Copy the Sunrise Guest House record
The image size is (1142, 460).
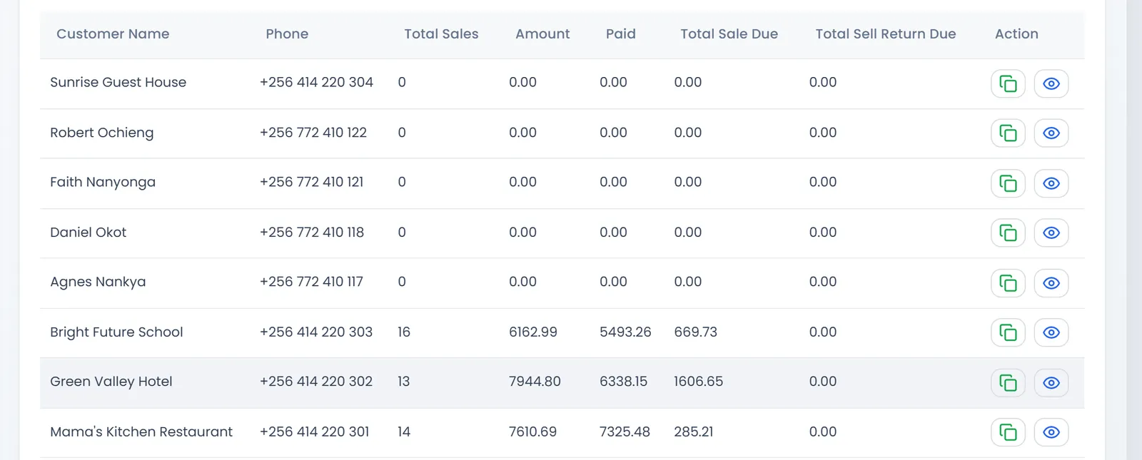1008,83
